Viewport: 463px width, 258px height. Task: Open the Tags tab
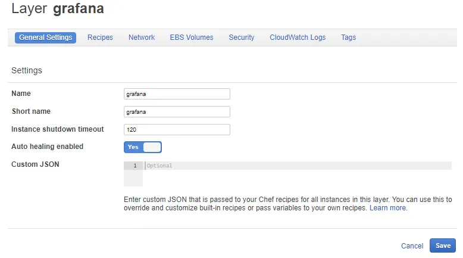tap(349, 38)
